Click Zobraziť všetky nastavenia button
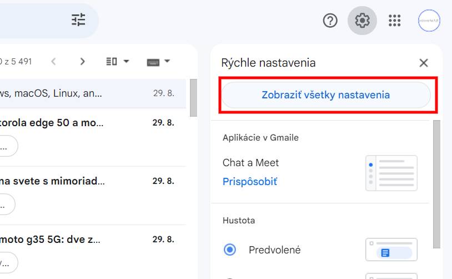The image size is (452, 279). point(326,95)
